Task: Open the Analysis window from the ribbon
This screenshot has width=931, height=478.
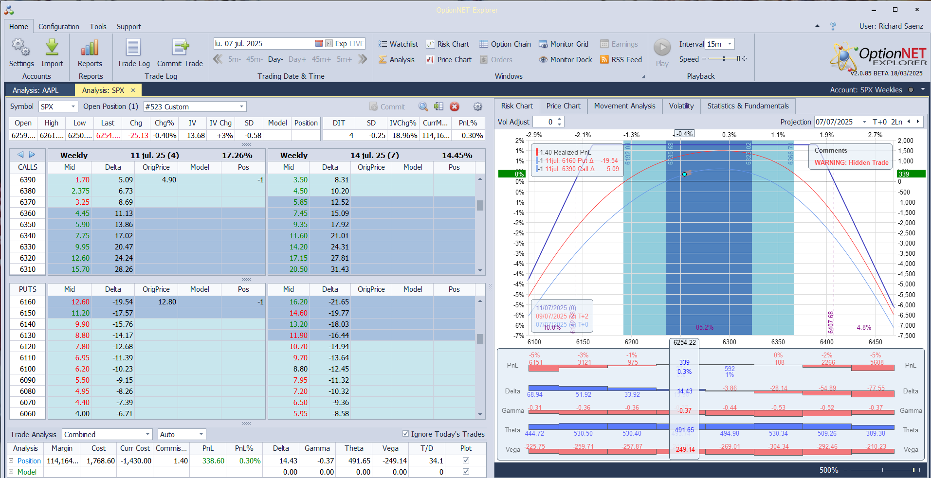Action: 397,60
